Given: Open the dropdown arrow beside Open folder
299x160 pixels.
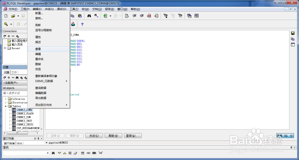Looking at the screenshot, I should coord(18,16).
